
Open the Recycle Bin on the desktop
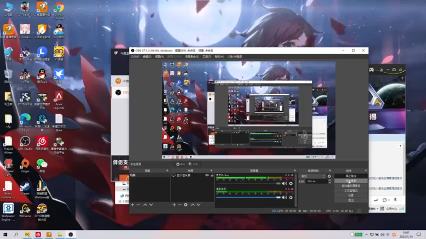8,76
